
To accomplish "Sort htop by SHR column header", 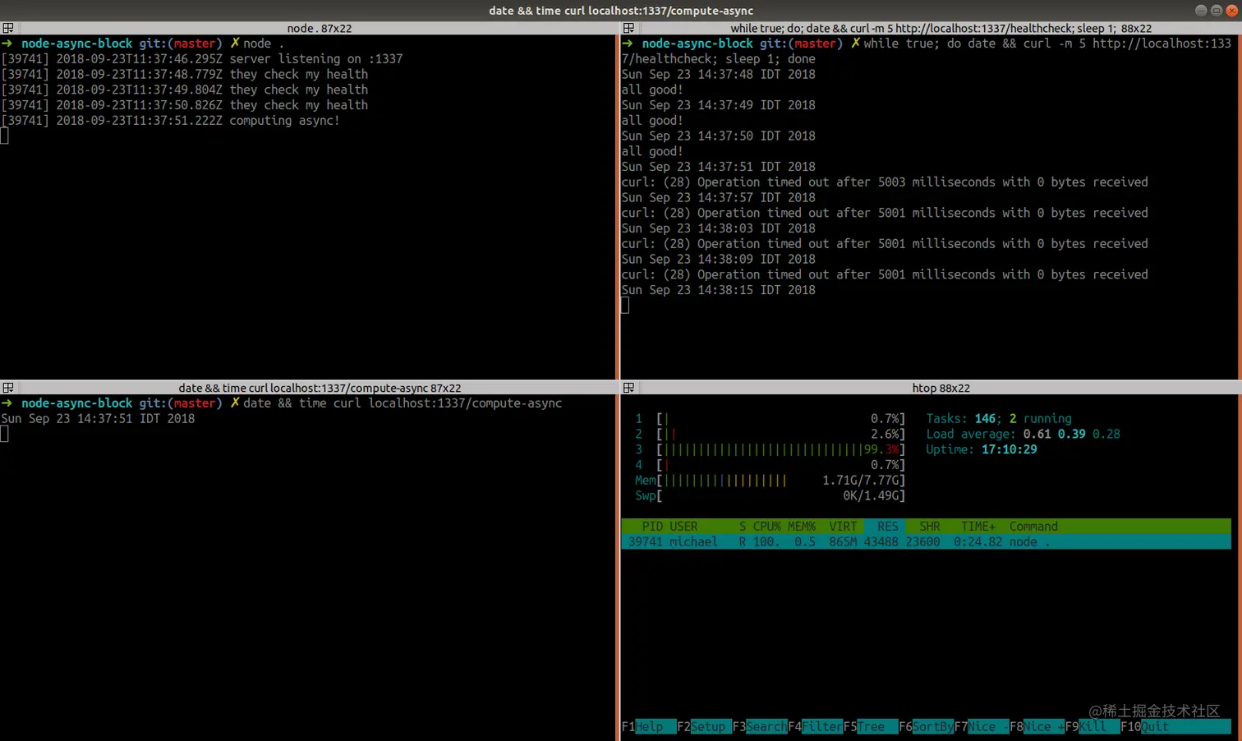I will [930, 527].
